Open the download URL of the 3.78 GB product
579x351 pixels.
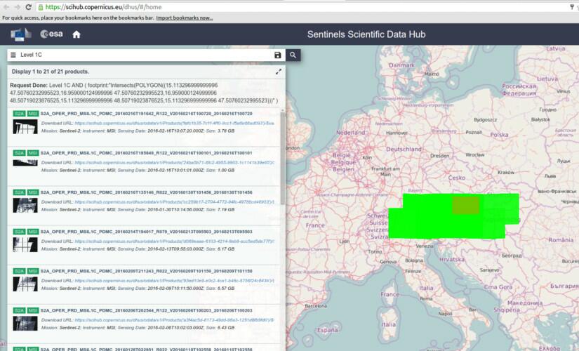(174, 123)
